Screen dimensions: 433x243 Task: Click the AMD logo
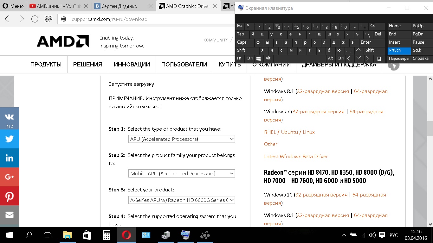point(63,41)
